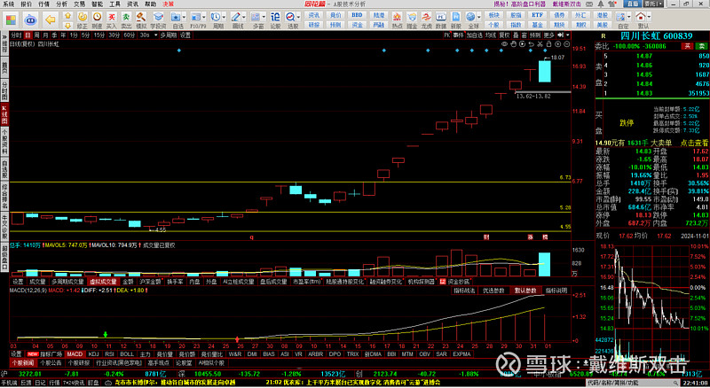Open 学投资 graduation cap icon
The height and width of the screenshot is (388, 710).
pos(158,19)
